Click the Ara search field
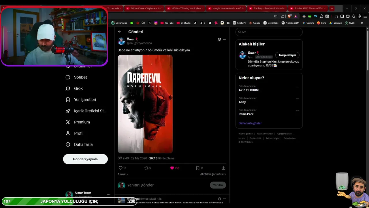The image size is (369, 208). point(269,32)
